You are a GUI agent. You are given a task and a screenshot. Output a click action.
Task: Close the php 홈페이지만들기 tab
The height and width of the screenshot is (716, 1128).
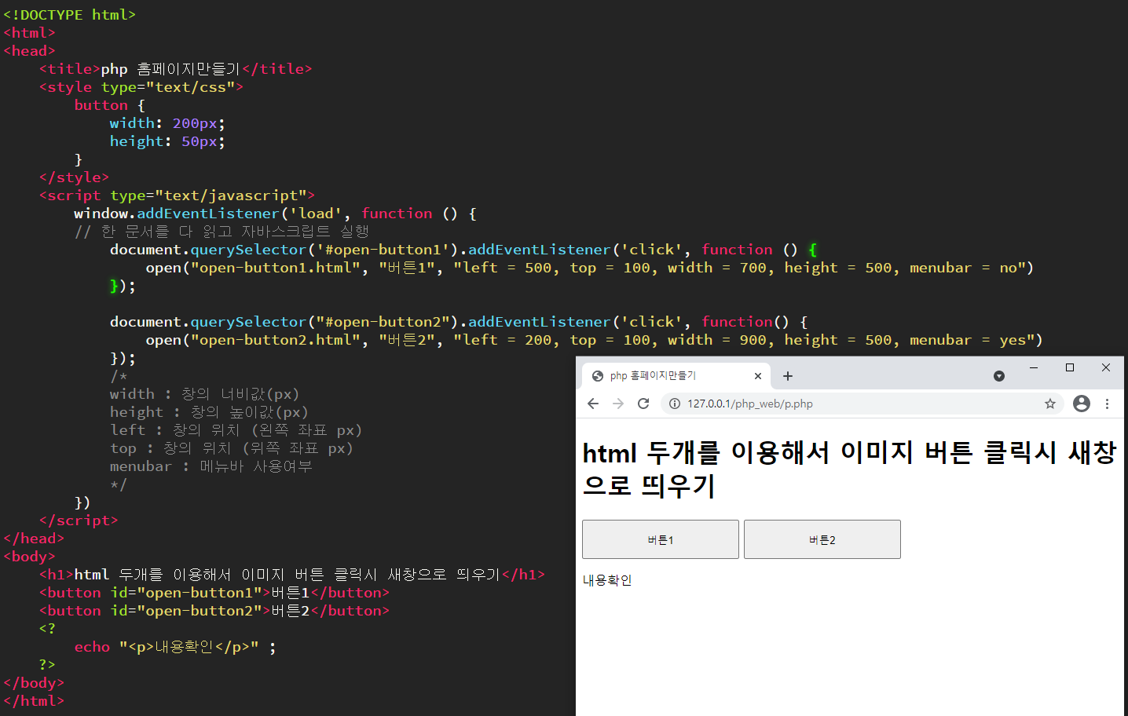click(758, 376)
